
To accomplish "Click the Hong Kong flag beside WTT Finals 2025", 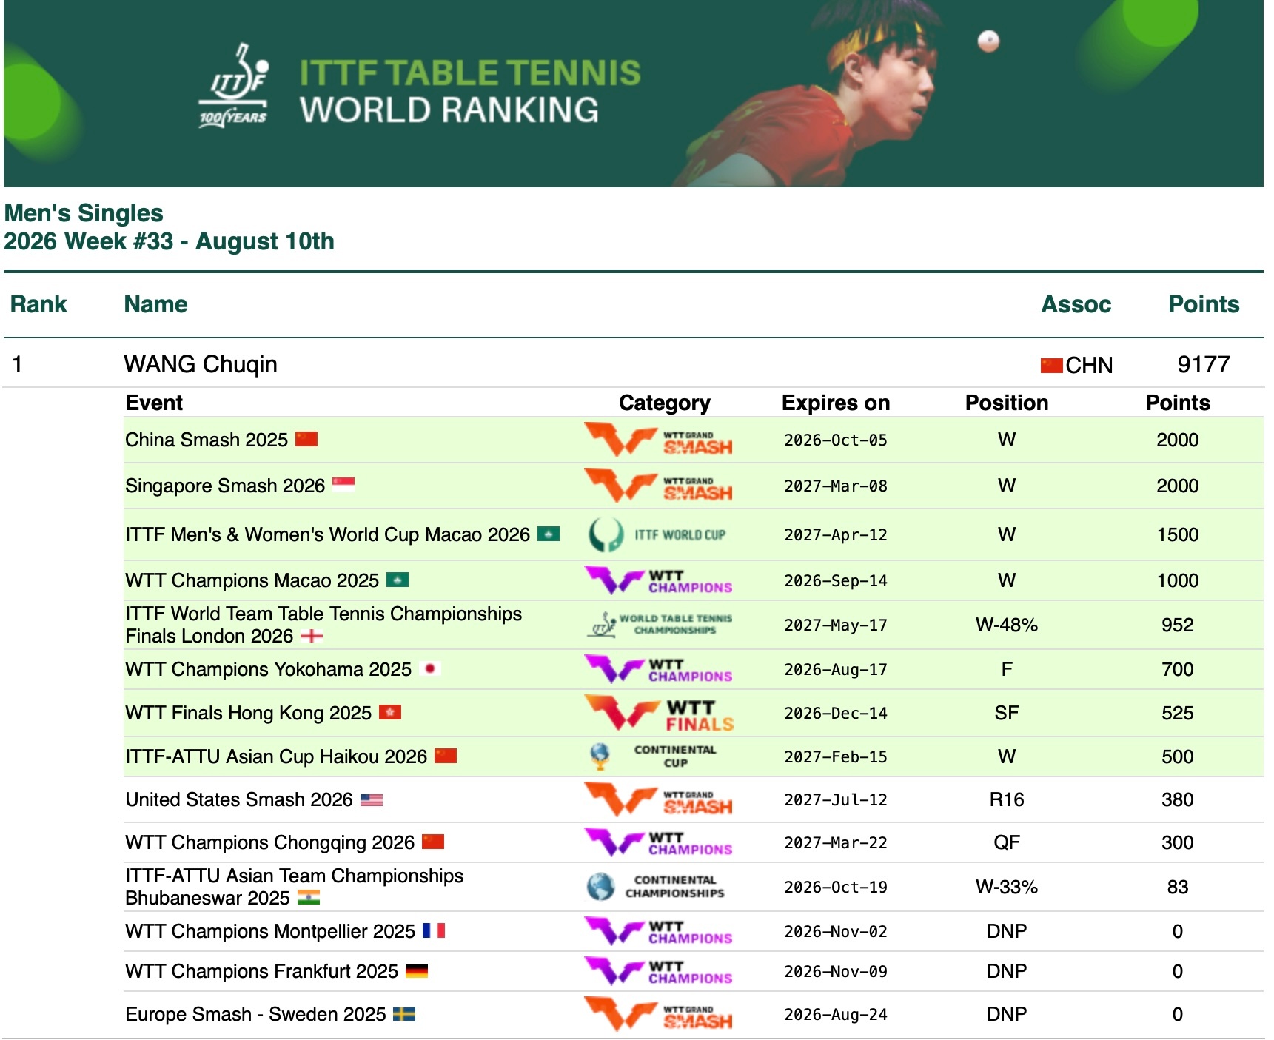I will coord(390,712).
